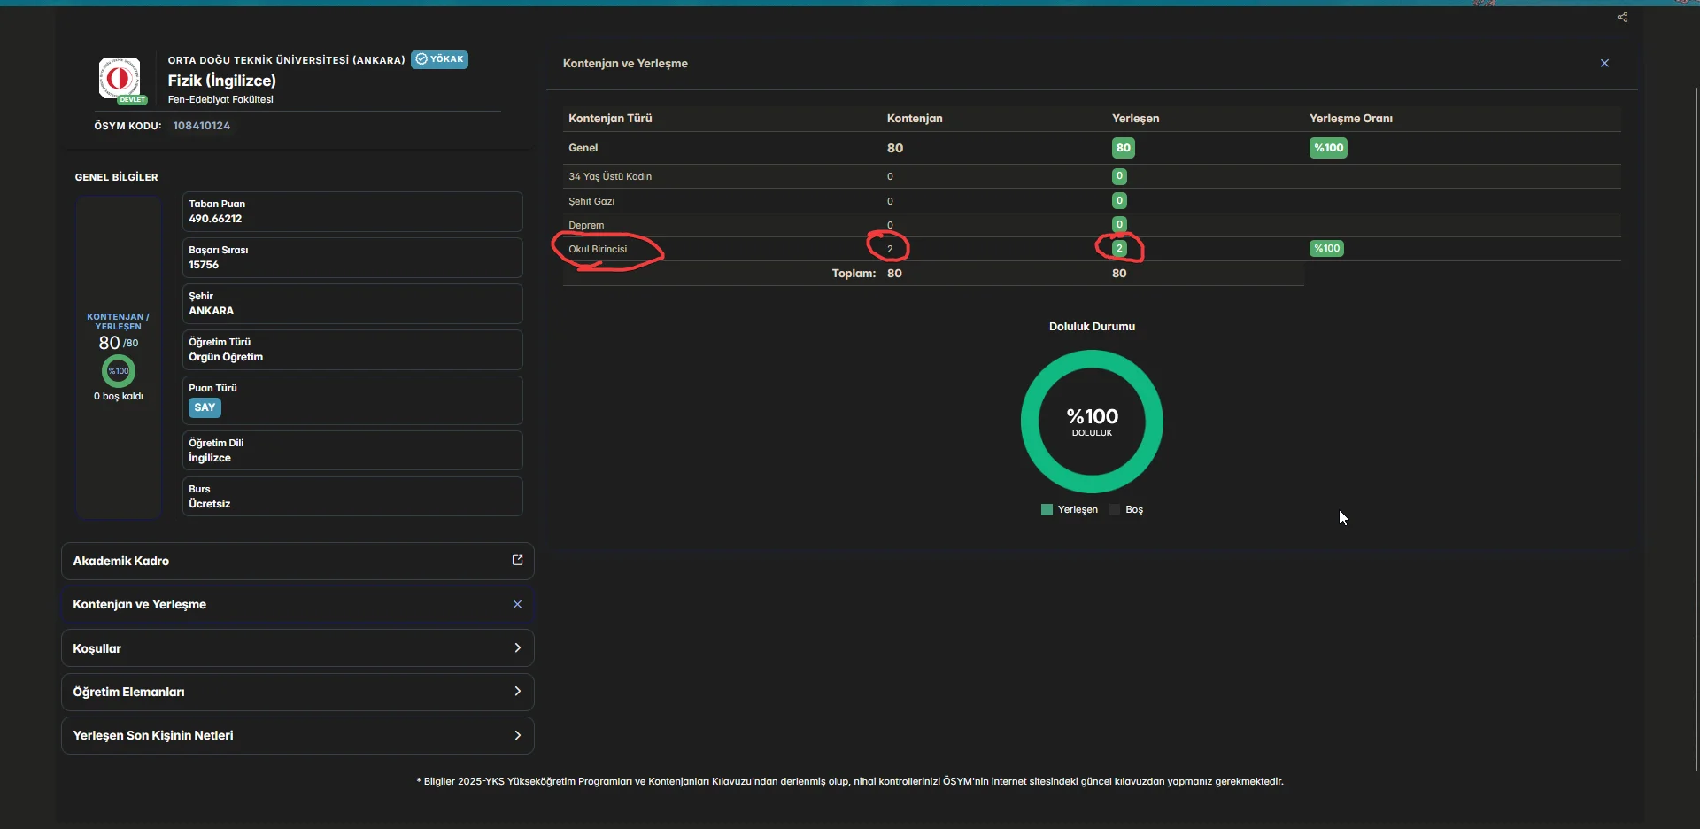The width and height of the screenshot is (1700, 829).
Task: Click the SAY puan türü badge
Action: point(205,407)
